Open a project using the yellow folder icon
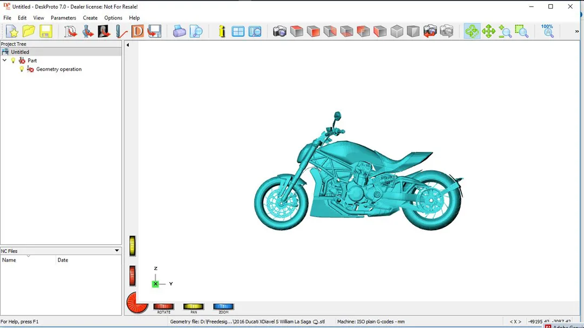This screenshot has width=584, height=328. click(29, 31)
